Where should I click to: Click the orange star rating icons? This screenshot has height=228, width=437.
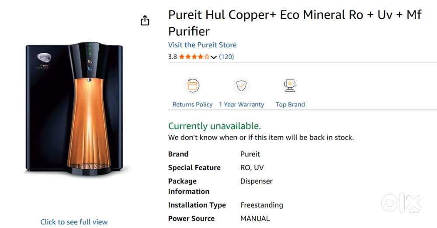[194, 57]
